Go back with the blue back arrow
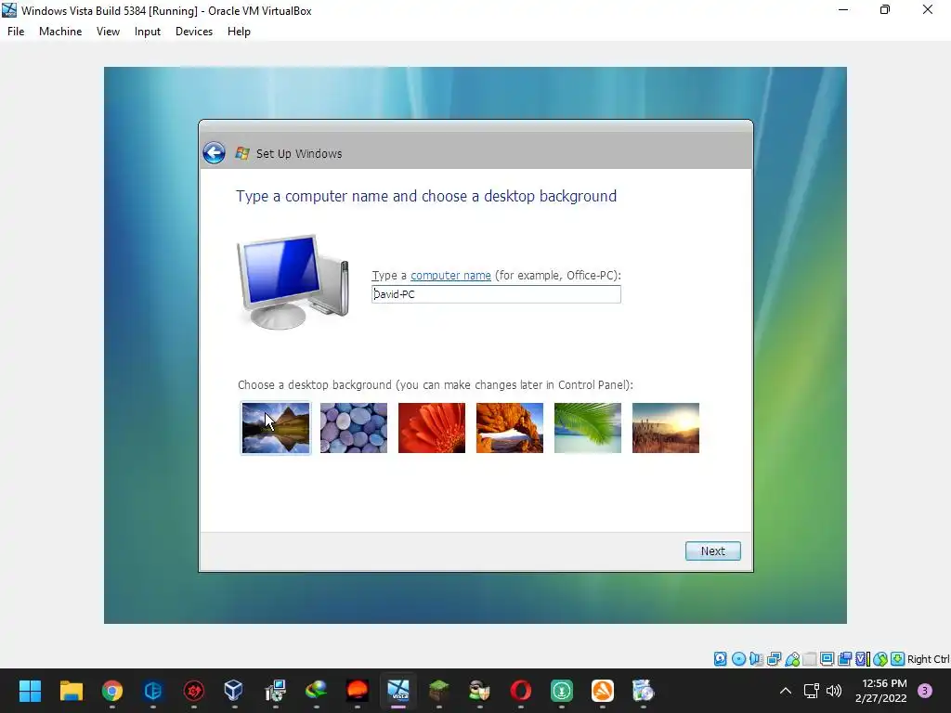Screen dimensions: 951x713 pyautogui.click(x=214, y=153)
